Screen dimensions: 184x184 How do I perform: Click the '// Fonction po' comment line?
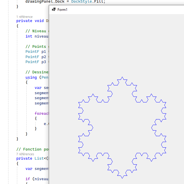(33, 149)
